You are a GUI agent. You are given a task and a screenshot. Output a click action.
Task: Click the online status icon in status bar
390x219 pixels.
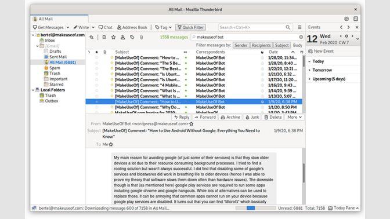pos(34,208)
